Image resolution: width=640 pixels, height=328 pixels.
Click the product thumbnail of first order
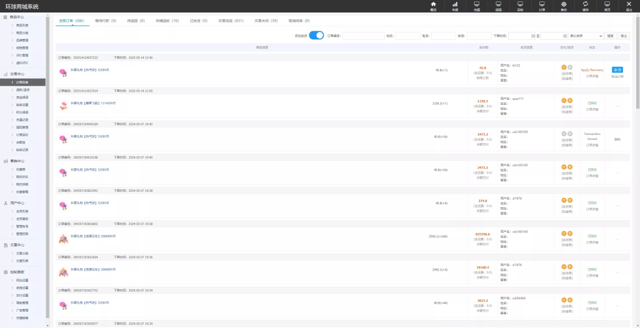coord(63,72)
